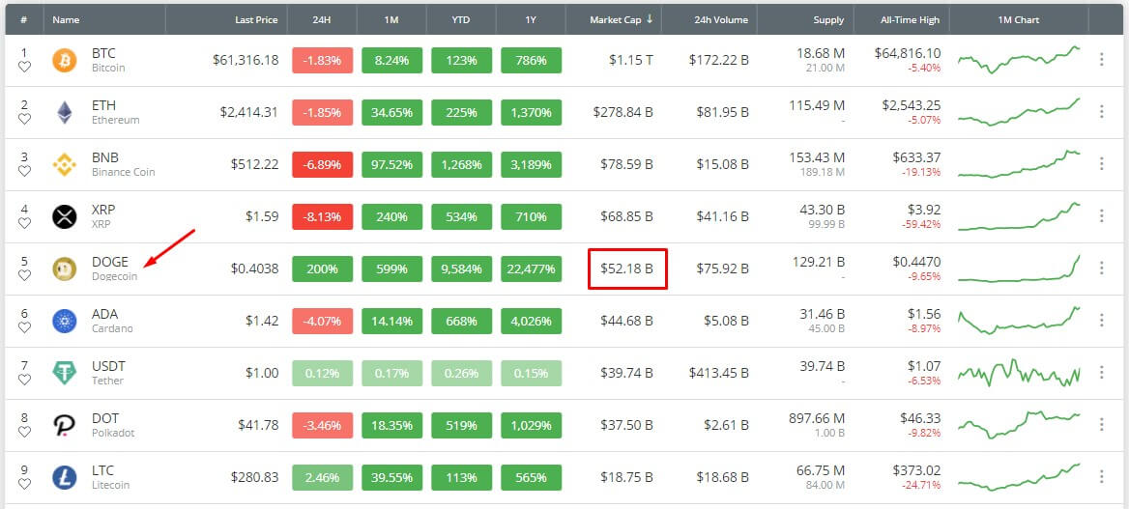Sort by the 24H column header
1129x509 pixels.
tap(322, 19)
